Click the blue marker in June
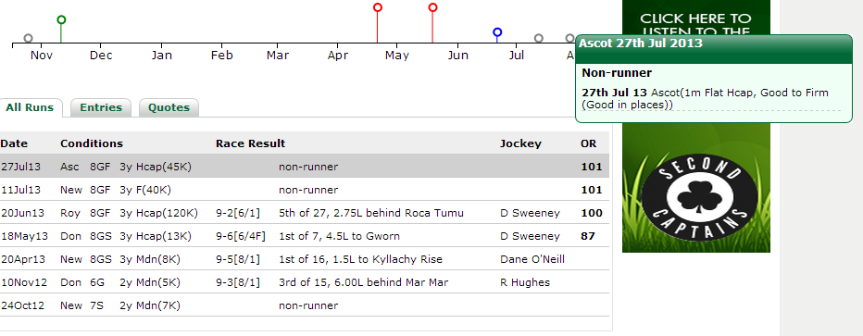This screenshot has width=863, height=336. pyautogui.click(x=497, y=32)
